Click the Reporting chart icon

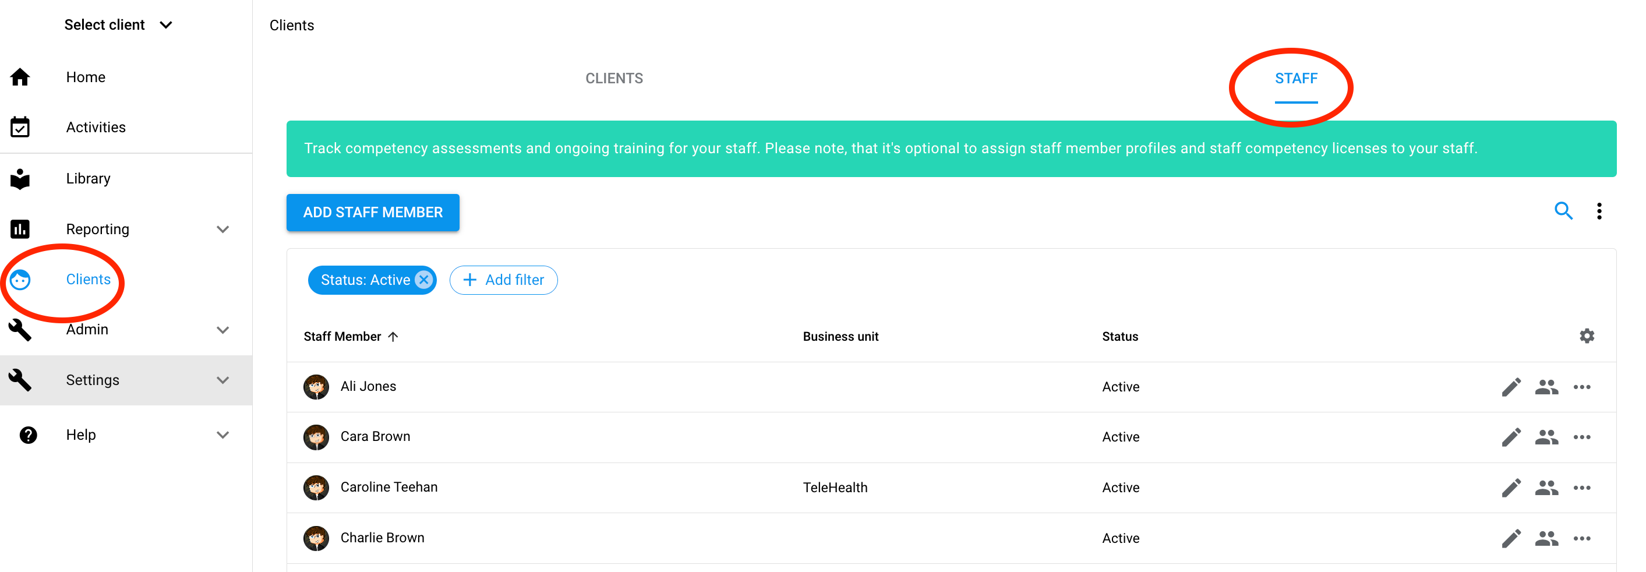click(x=20, y=229)
